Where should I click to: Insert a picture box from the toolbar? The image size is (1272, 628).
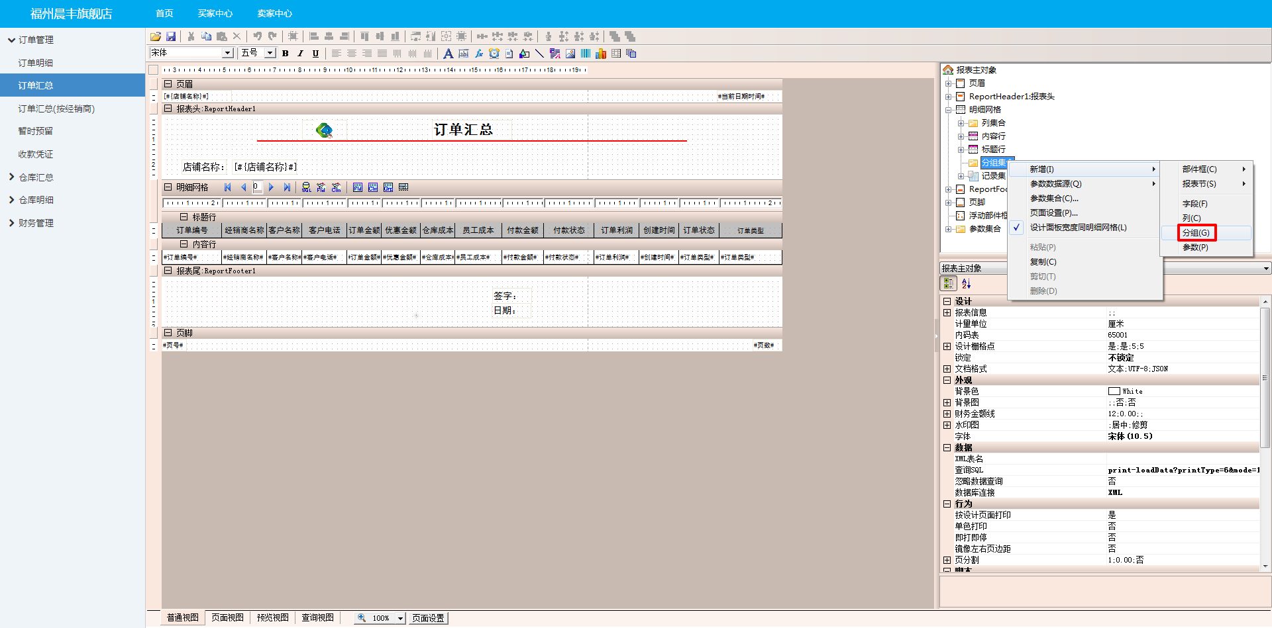(x=570, y=54)
